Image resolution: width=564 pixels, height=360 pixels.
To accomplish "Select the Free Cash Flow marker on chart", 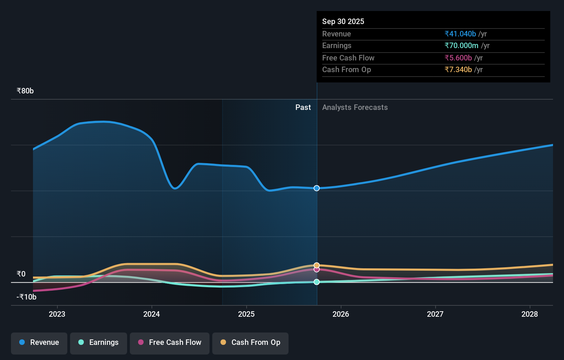I will coord(316,269).
